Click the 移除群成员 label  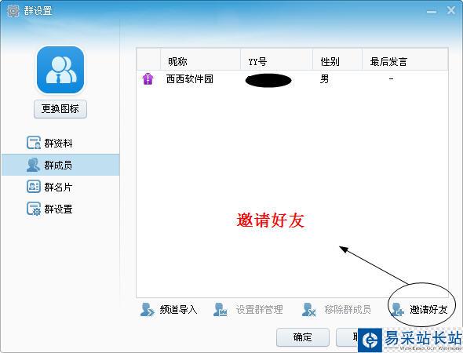click(x=348, y=310)
